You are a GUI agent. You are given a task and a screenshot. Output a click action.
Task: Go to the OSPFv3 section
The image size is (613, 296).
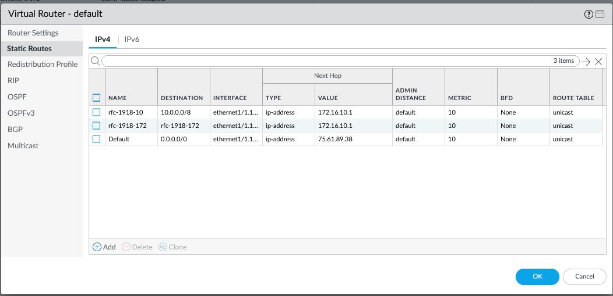21,113
